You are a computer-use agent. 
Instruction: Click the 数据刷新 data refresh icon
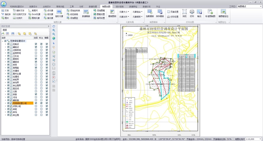coord(86,12)
